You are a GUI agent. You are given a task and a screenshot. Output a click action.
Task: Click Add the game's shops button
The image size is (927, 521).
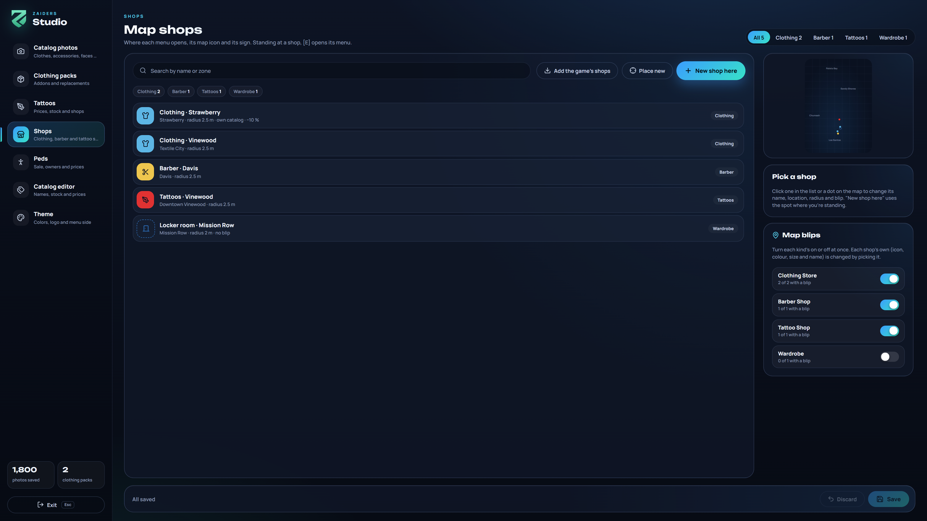tap(577, 71)
